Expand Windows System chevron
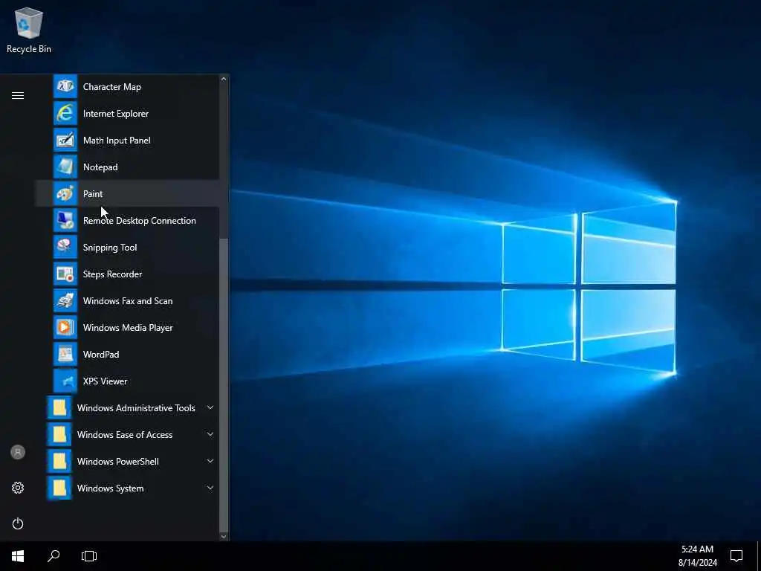761x571 pixels. [210, 488]
